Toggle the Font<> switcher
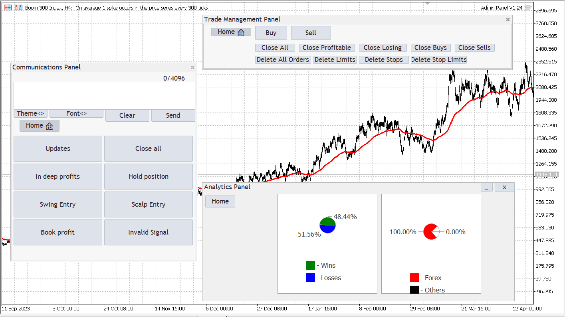The height and width of the screenshot is (318, 565). (76, 114)
